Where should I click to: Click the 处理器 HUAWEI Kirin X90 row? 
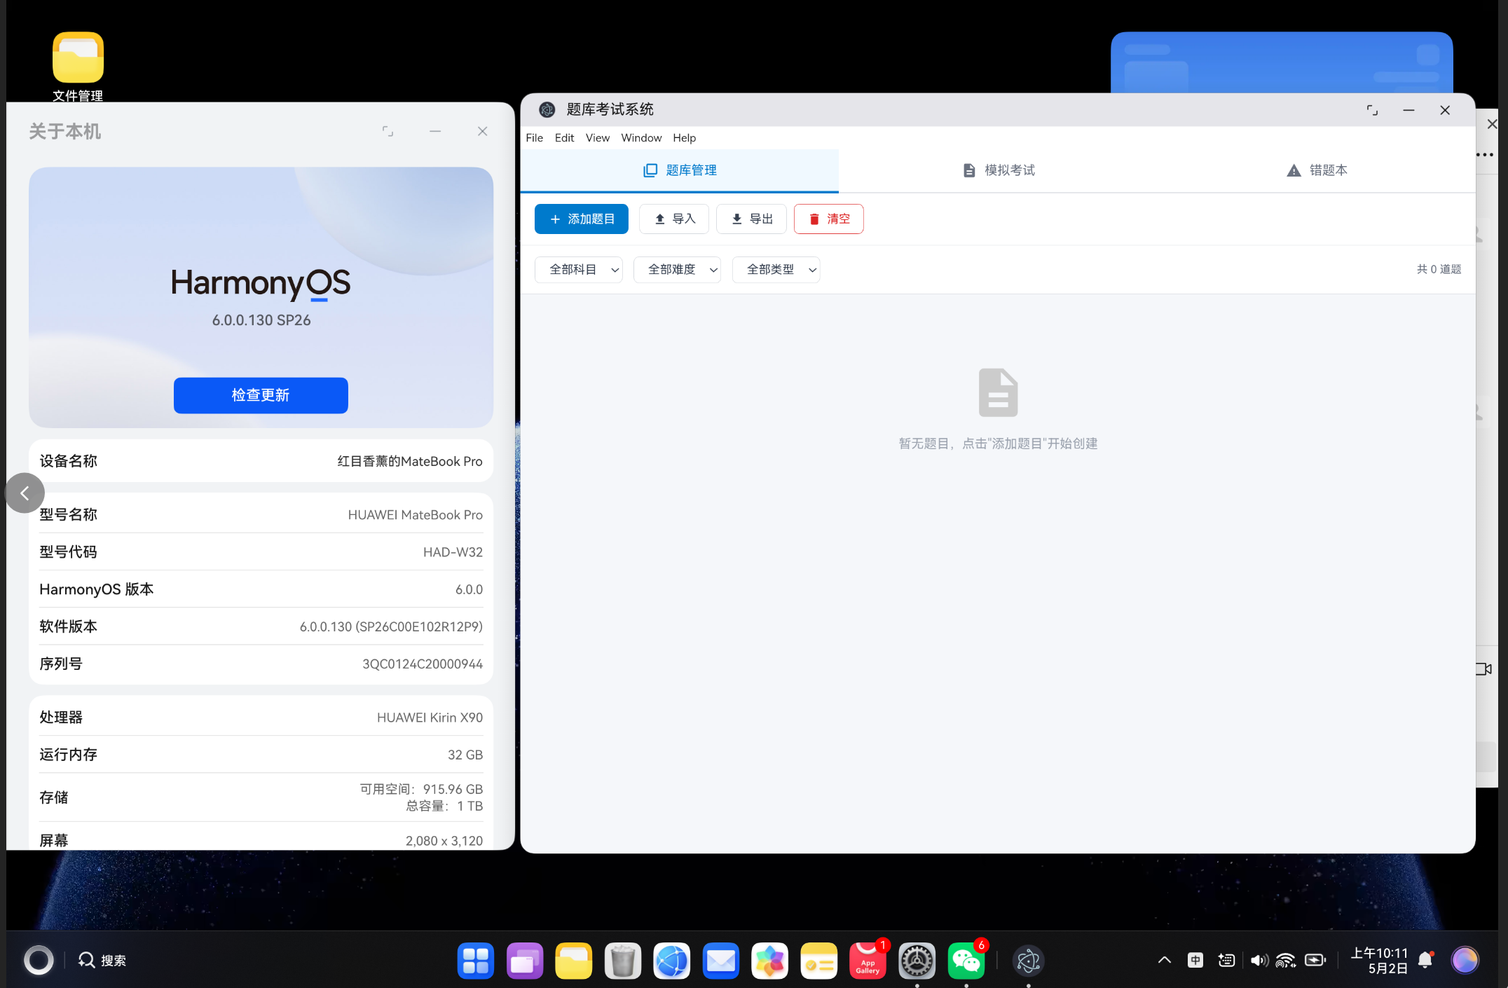[x=261, y=718]
